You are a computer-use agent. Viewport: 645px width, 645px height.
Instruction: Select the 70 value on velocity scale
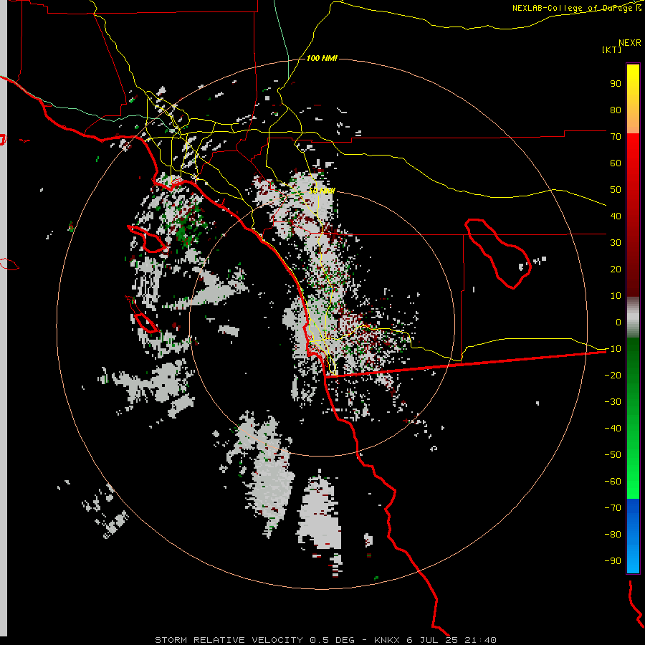(616, 137)
